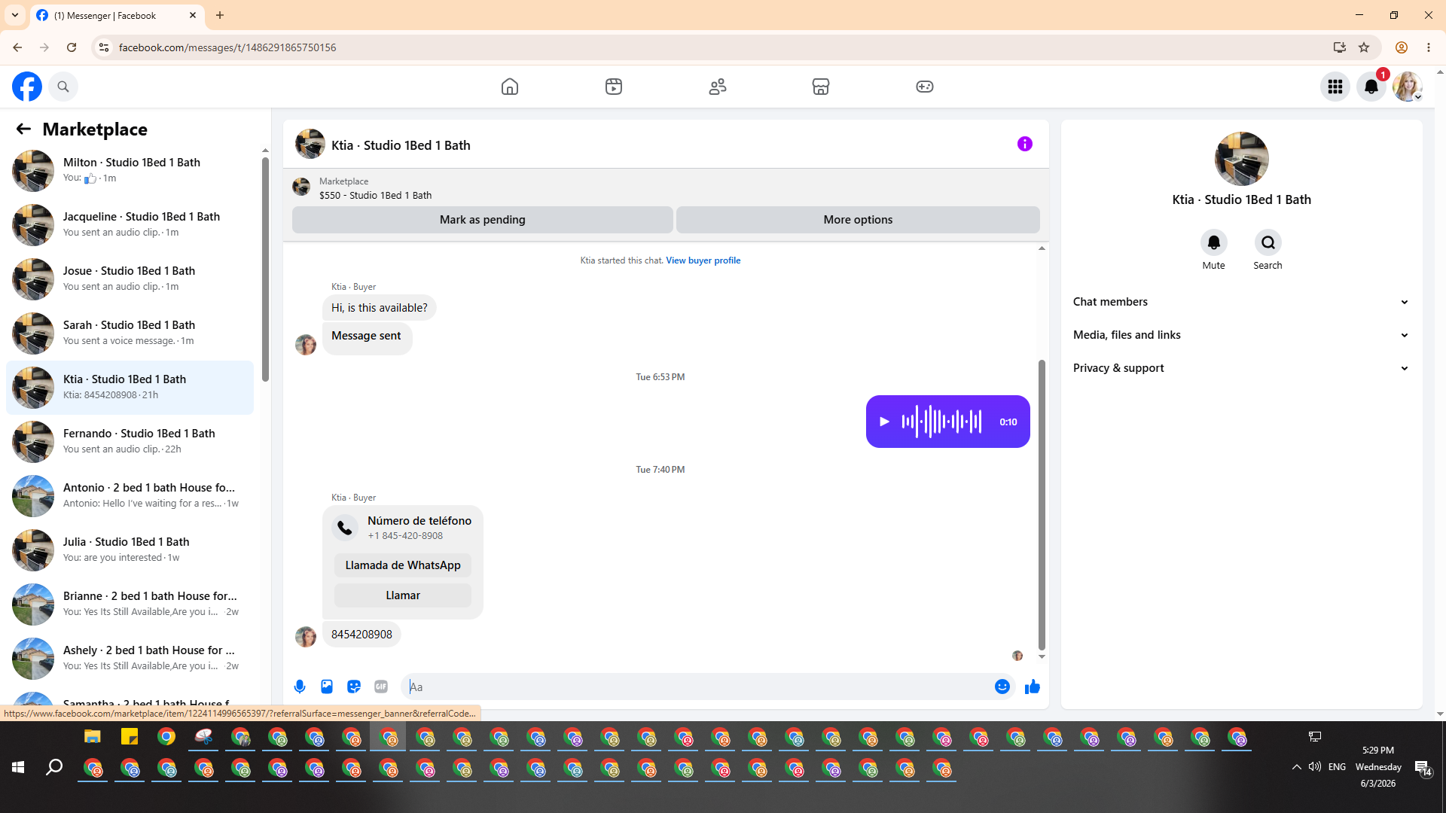
Task: Open notifications bell with badge
Action: click(x=1371, y=87)
